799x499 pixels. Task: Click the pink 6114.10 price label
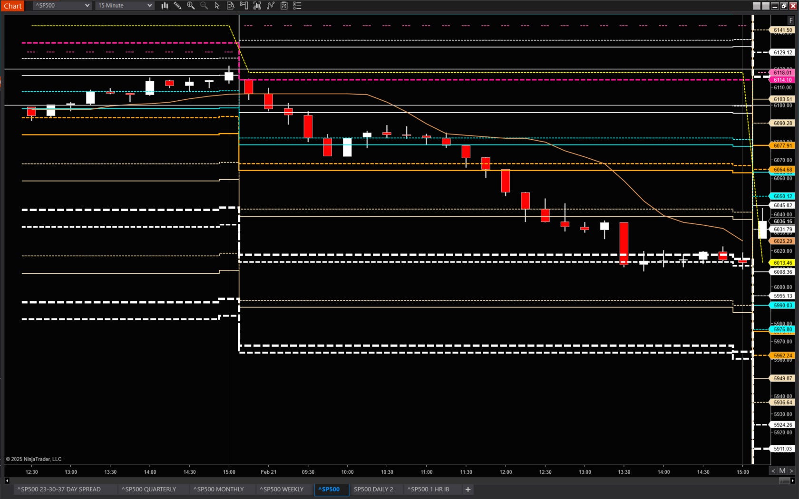tap(782, 80)
